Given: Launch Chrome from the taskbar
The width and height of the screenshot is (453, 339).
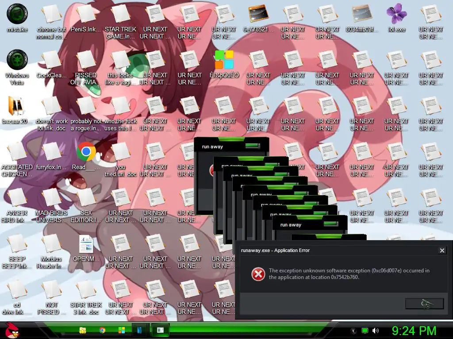Looking at the screenshot, I should pos(102,330).
